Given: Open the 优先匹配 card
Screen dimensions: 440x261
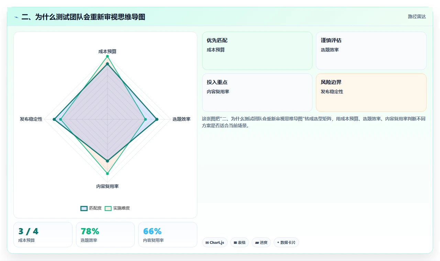Looking at the screenshot, I should point(257,51).
